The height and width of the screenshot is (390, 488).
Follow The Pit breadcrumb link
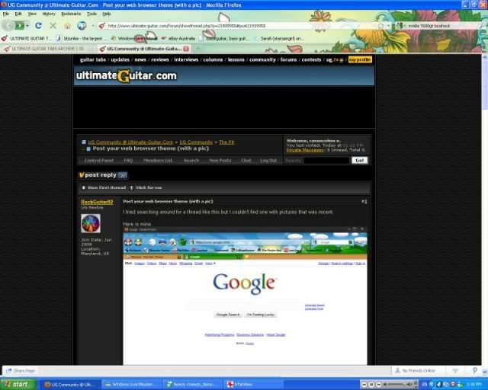pyautogui.click(x=226, y=142)
